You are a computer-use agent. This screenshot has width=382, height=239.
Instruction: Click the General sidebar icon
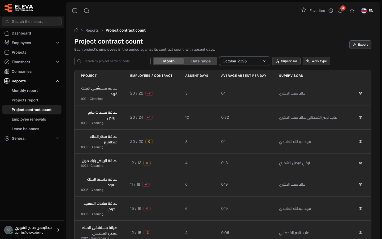tap(7, 138)
